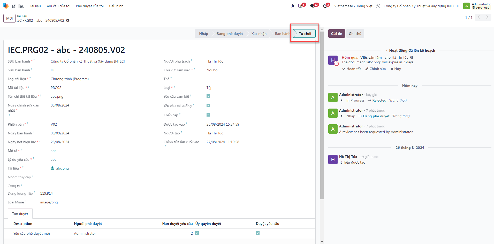This screenshot has height=244, width=494.
Task: Download the abc.png file link
Action: point(62,168)
